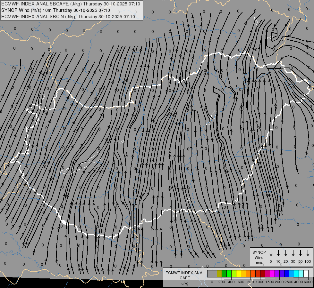Image resolution: width=314 pixels, height=288 pixels.
Task: Click the wind arrow above 50 m/s
Action: (301, 253)
